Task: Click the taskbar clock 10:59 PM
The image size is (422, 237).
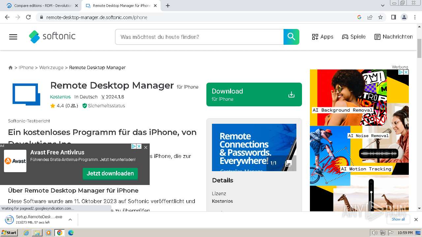Action: 405,233
